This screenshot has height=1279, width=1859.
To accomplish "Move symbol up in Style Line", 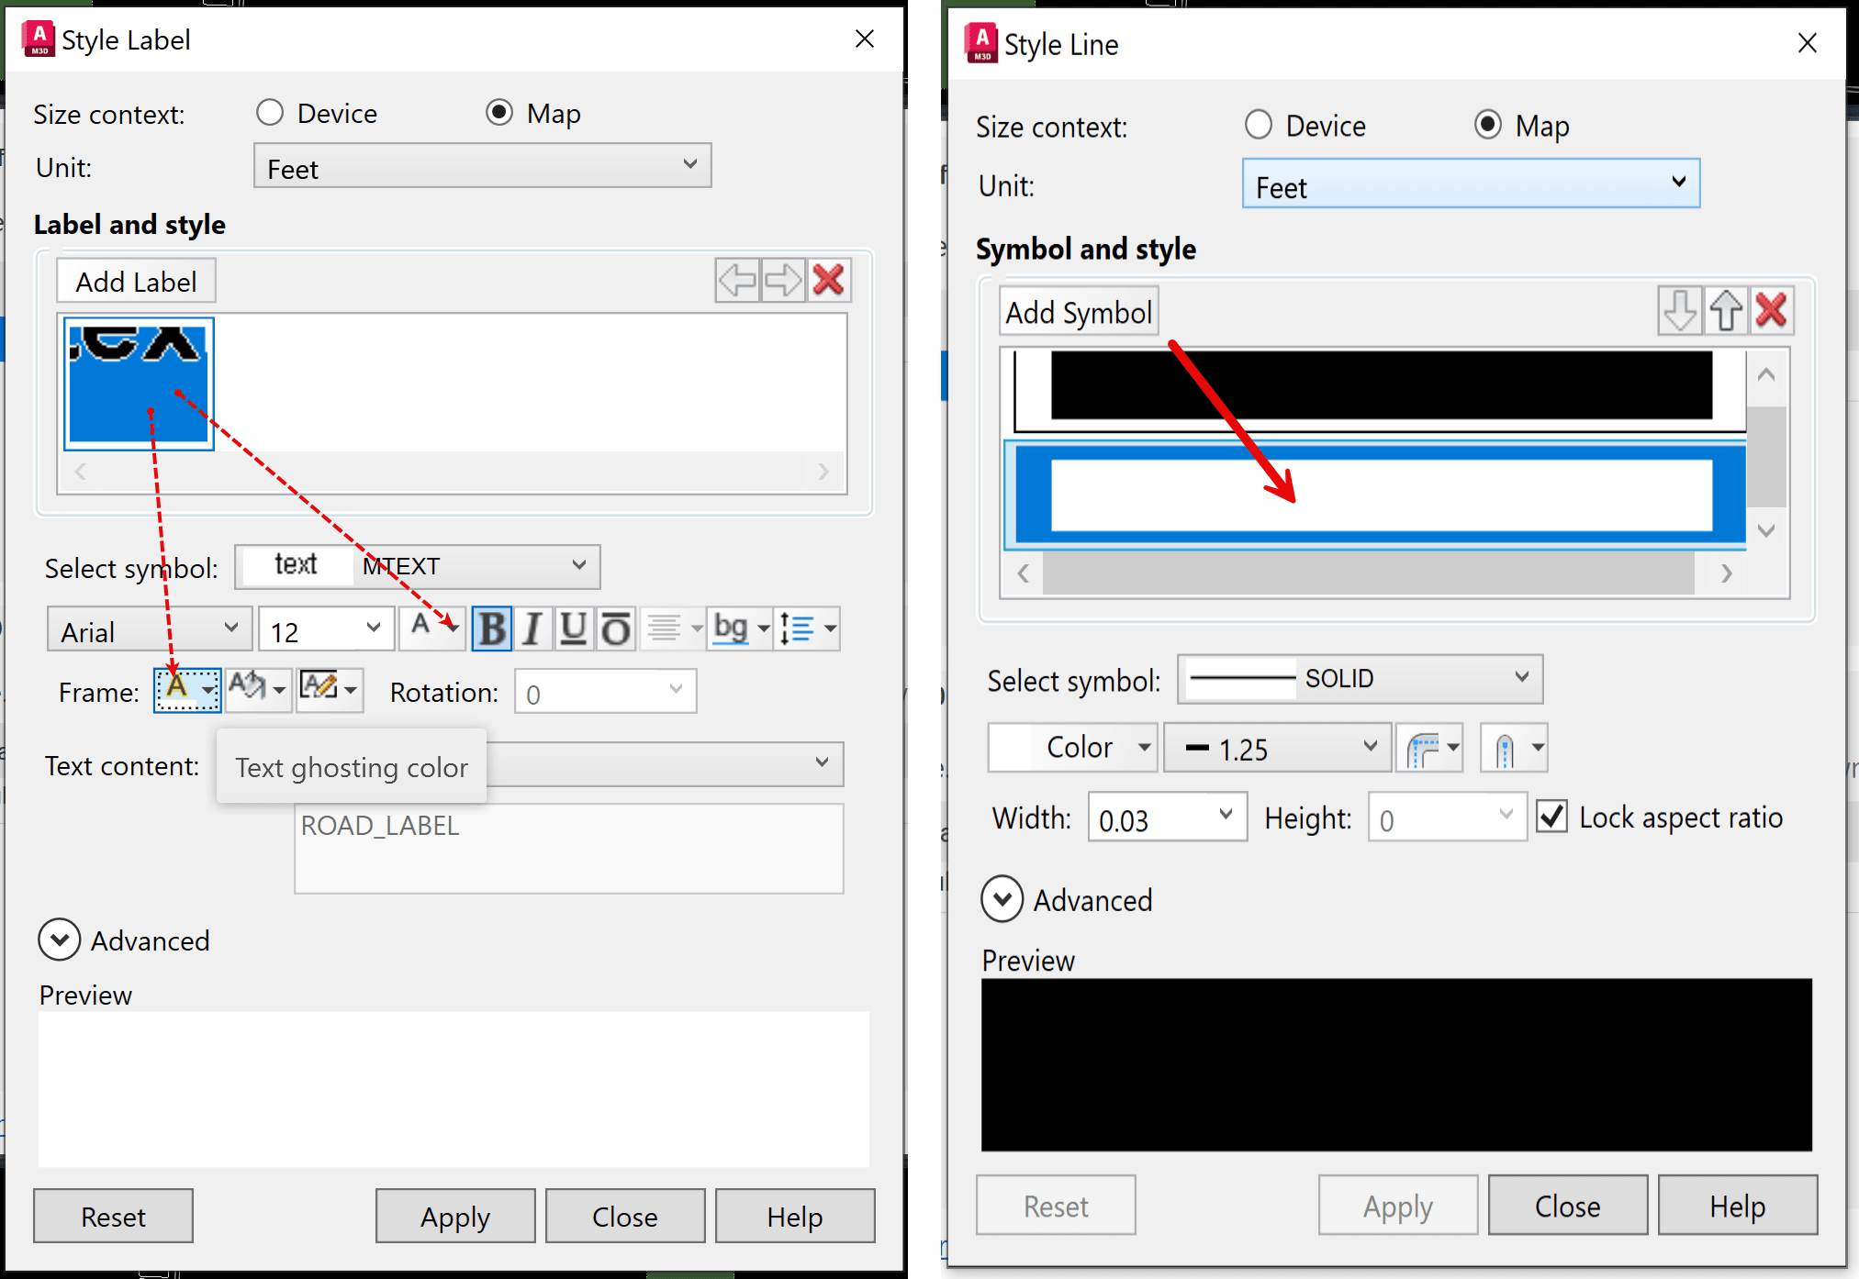I will click(1725, 311).
